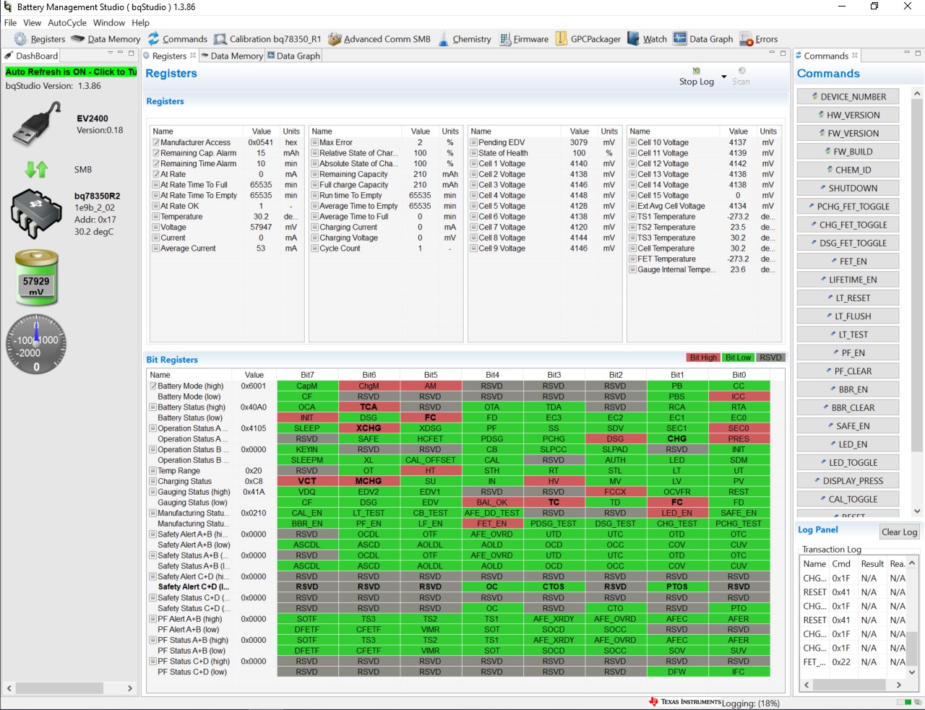This screenshot has height=710, width=925.
Task: Click the DashBoard scroll-left arrow
Action: [9, 688]
